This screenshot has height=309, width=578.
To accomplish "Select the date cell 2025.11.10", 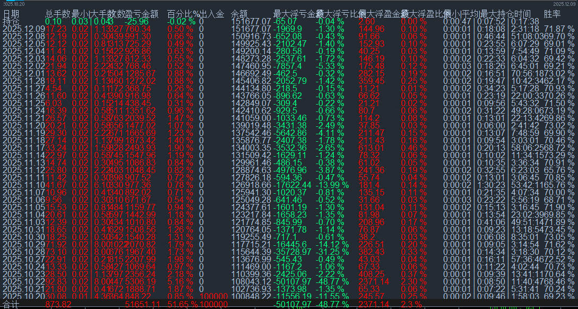I will (24, 185).
